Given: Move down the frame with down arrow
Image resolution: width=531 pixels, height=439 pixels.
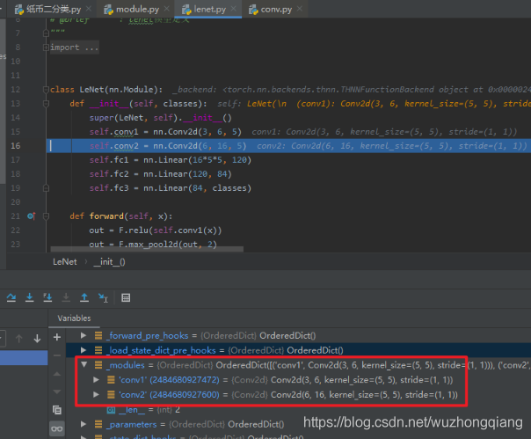Looking at the screenshot, I should 37,339.
